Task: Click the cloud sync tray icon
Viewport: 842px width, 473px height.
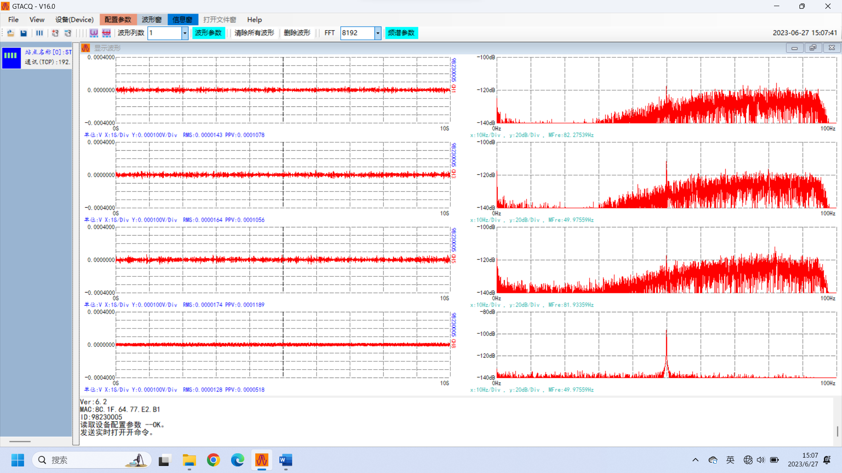Action: pos(713,460)
